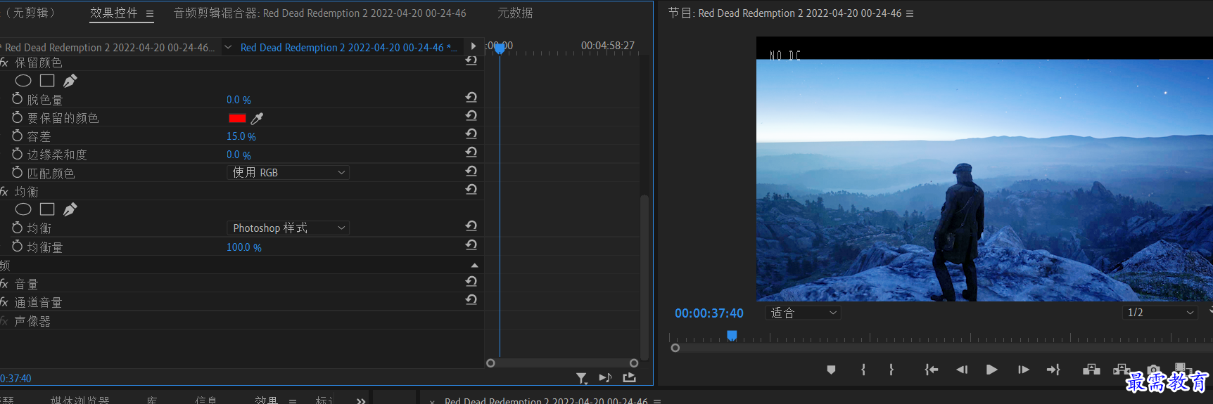
Task: Reset the 均衡量 parameter
Action: (471, 245)
